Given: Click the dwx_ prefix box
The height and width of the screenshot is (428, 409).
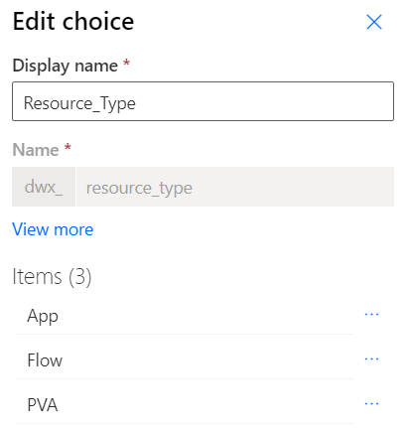Looking at the screenshot, I should (44, 187).
